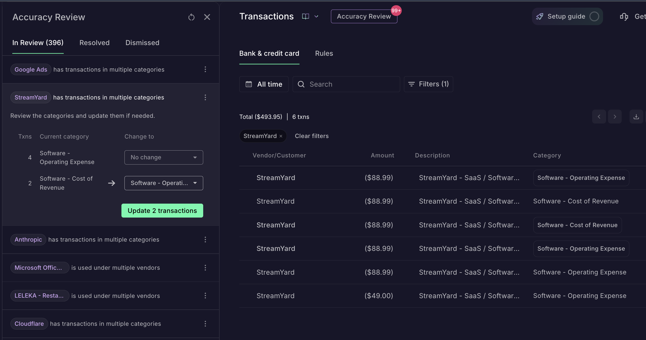Switch to the In Review (396) tab
This screenshot has height=340, width=646.
pos(38,43)
